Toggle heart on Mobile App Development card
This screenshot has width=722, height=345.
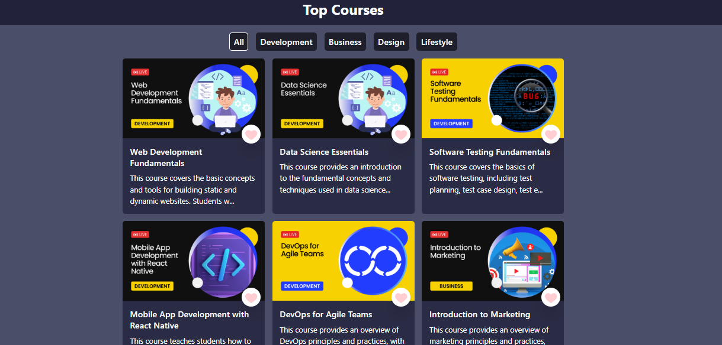pyautogui.click(x=251, y=297)
